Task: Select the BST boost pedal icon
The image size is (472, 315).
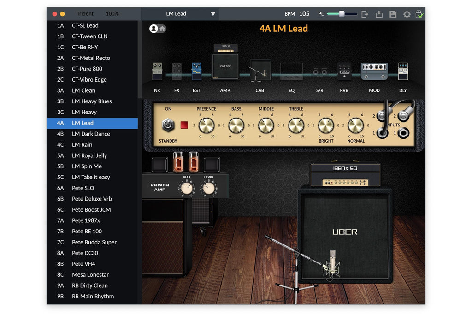Action: click(x=196, y=71)
